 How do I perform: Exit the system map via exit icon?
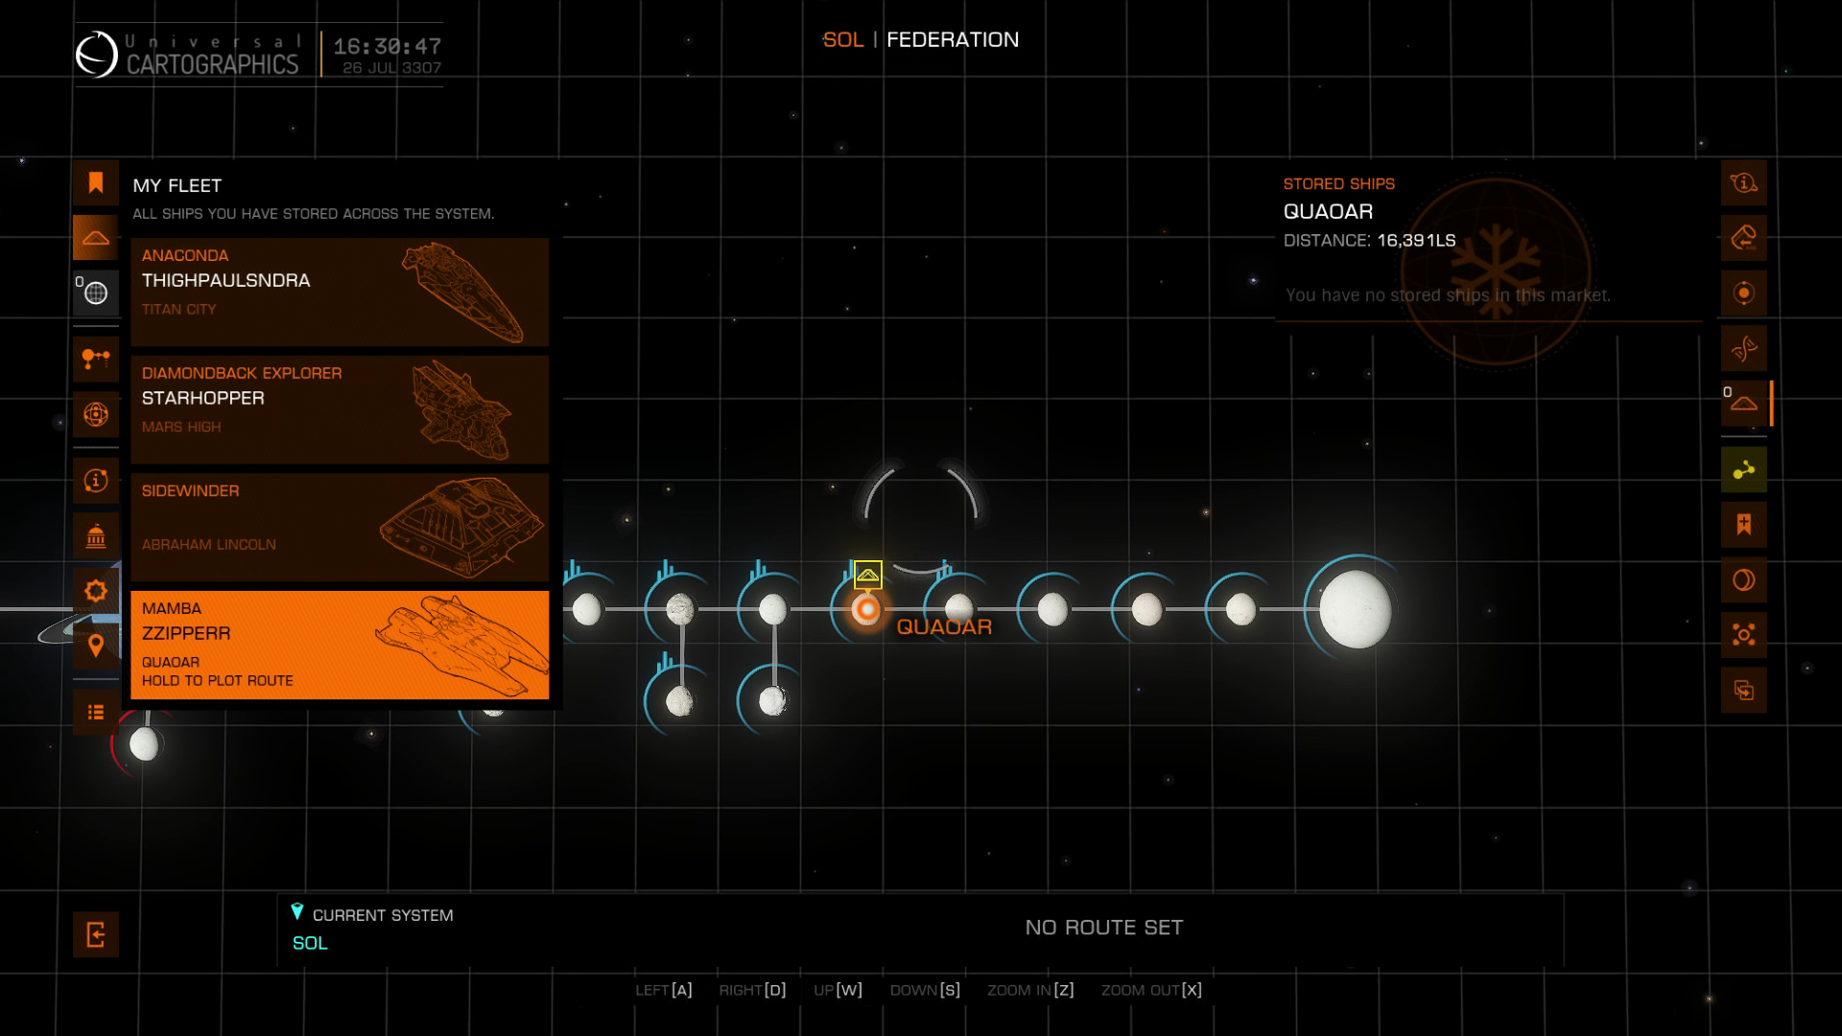click(96, 934)
